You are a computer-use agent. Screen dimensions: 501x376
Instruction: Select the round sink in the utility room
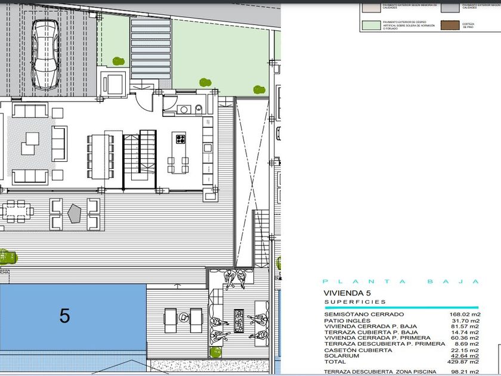coord(184,109)
